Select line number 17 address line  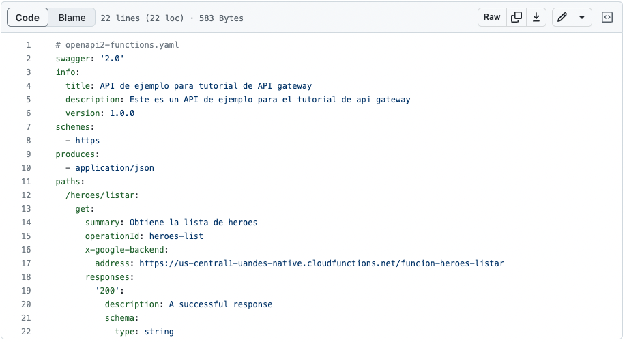(26, 263)
